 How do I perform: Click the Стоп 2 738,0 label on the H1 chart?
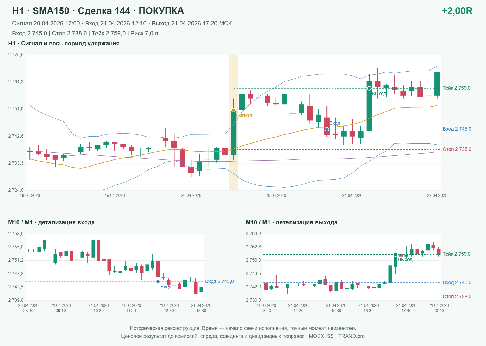457,149
